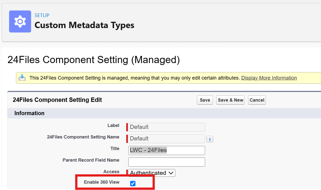This screenshot has height=190, width=321.
Task: Click the Custom Metadata Types heading
Action: [x=84, y=25]
